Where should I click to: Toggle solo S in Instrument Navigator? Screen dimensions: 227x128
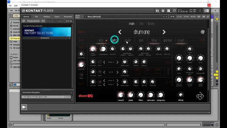[66, 97]
